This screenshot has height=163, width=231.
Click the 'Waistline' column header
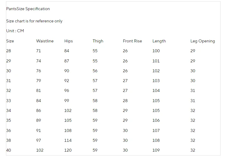pyautogui.click(x=45, y=41)
